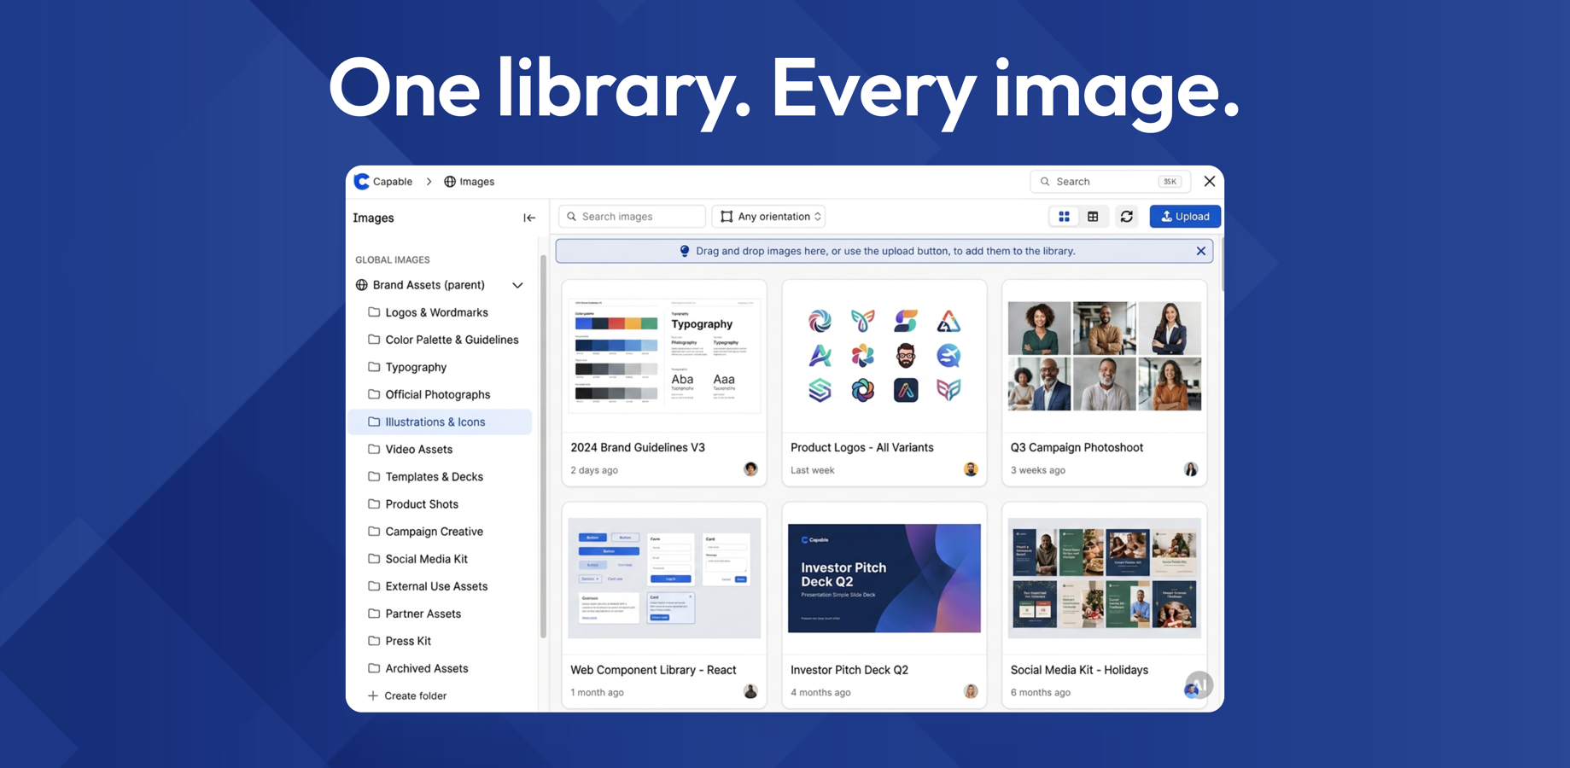Click avatar on Product Logos card
The width and height of the screenshot is (1570, 768).
coord(971,469)
